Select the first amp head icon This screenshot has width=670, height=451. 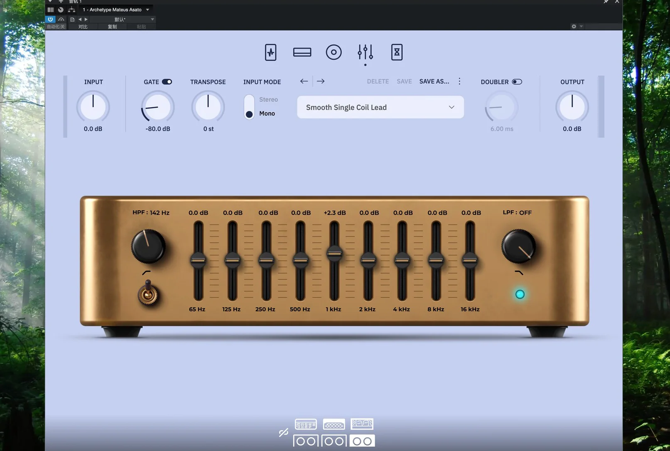tap(306, 424)
